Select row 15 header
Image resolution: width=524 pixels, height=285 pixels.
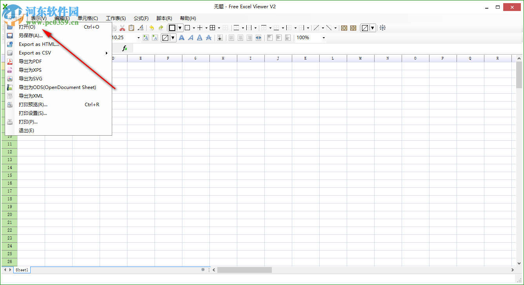click(x=9, y=175)
